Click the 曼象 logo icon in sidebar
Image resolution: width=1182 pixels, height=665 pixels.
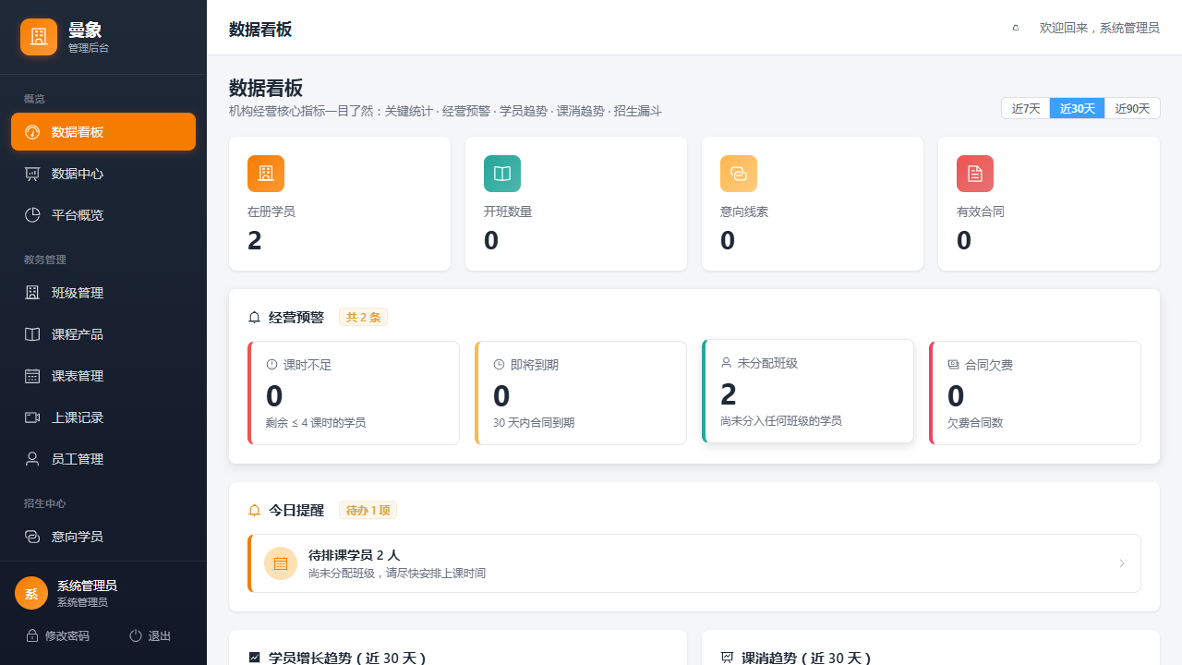(39, 37)
